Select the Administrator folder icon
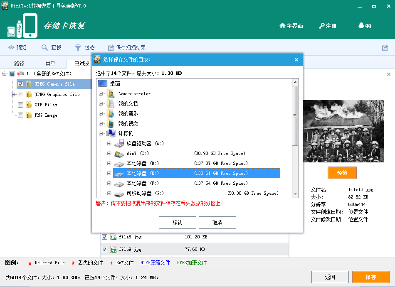 [111, 93]
